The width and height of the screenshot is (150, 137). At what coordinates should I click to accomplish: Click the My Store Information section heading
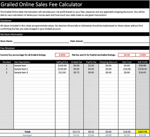12,34
